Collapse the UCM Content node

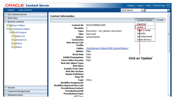pyautogui.click(x=10, y=33)
